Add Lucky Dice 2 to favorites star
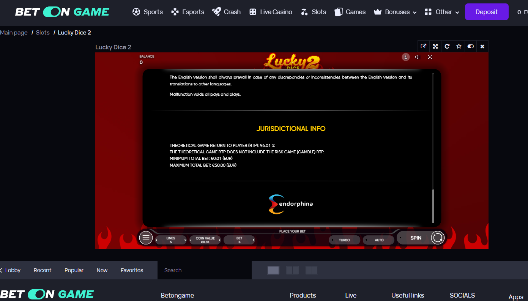 pos(459,46)
